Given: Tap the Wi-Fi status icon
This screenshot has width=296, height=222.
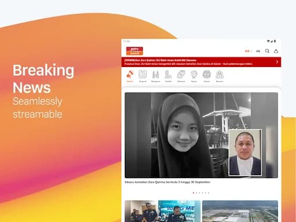Looking at the screenshot, I should pyautogui.click(x=268, y=41).
